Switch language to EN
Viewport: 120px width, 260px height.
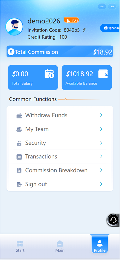[x=102, y=7]
